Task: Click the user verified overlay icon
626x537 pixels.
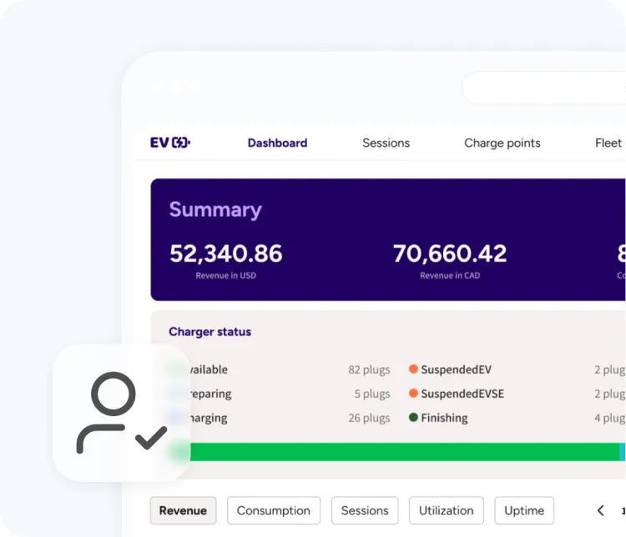Action: (x=122, y=413)
